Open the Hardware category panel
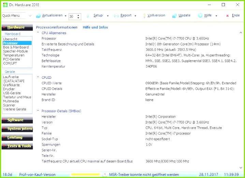The height and width of the screenshot is (178, 245). (17, 27)
